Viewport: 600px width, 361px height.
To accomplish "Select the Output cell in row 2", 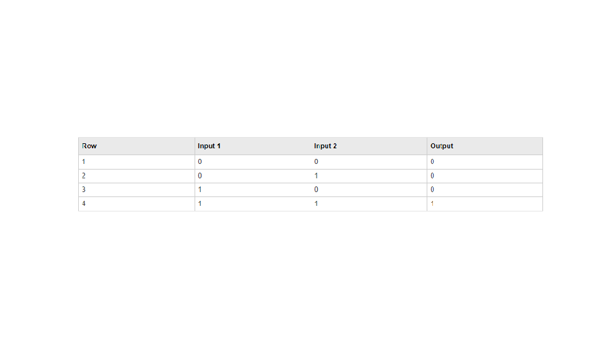I will point(432,176).
